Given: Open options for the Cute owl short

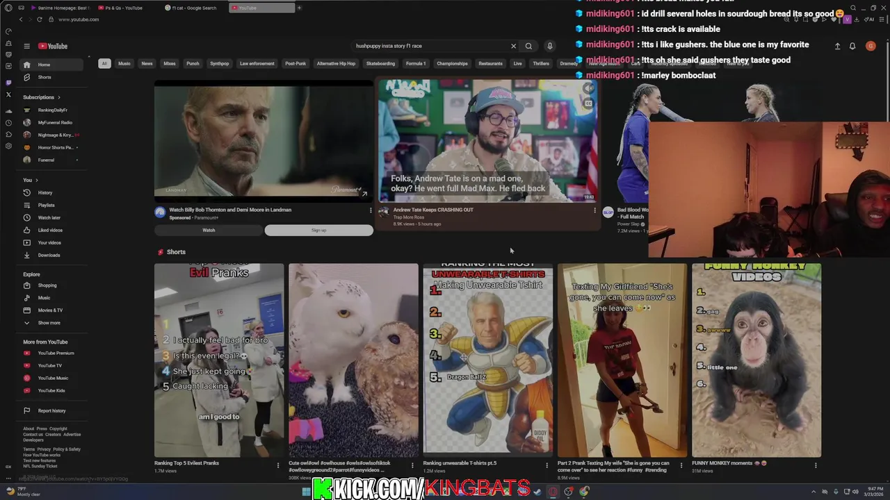Looking at the screenshot, I should [x=412, y=465].
